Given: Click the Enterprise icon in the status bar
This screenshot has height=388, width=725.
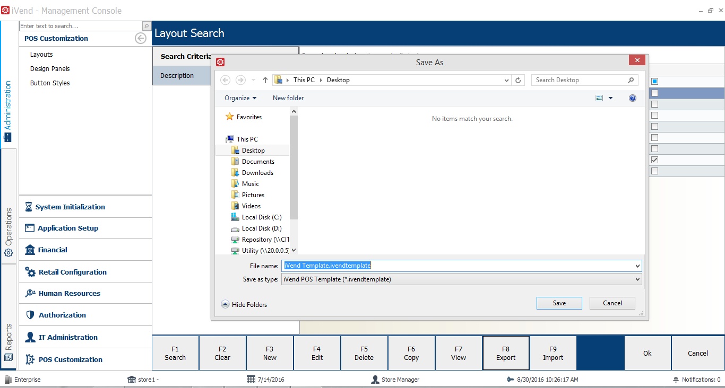Looking at the screenshot, I should click(8, 380).
